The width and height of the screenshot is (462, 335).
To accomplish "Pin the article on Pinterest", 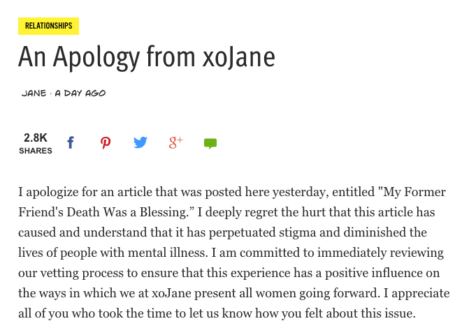I will [106, 143].
